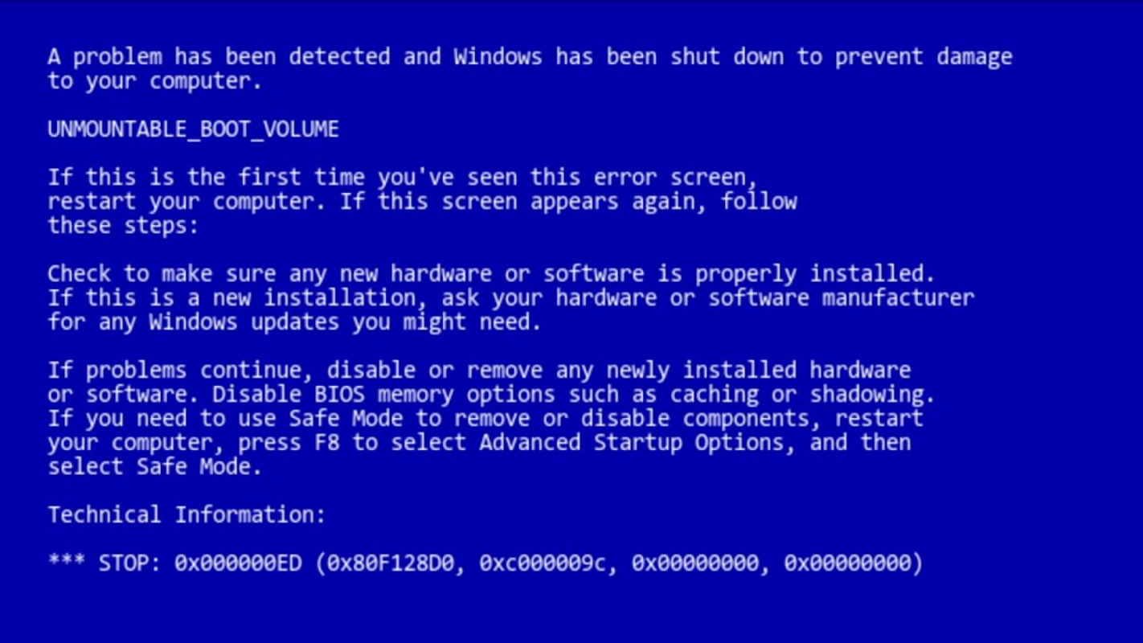Click the UNMOUNTABLE_BOOT_VOLUME error code text

click(193, 129)
